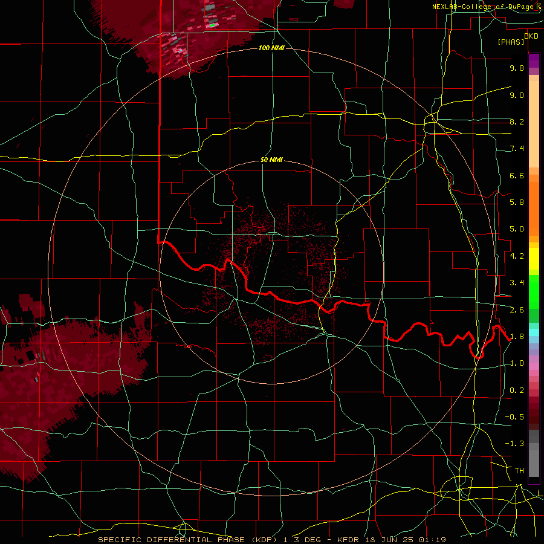Click the "TH" threshold label in legend
The height and width of the screenshot is (544, 544).
click(519, 471)
